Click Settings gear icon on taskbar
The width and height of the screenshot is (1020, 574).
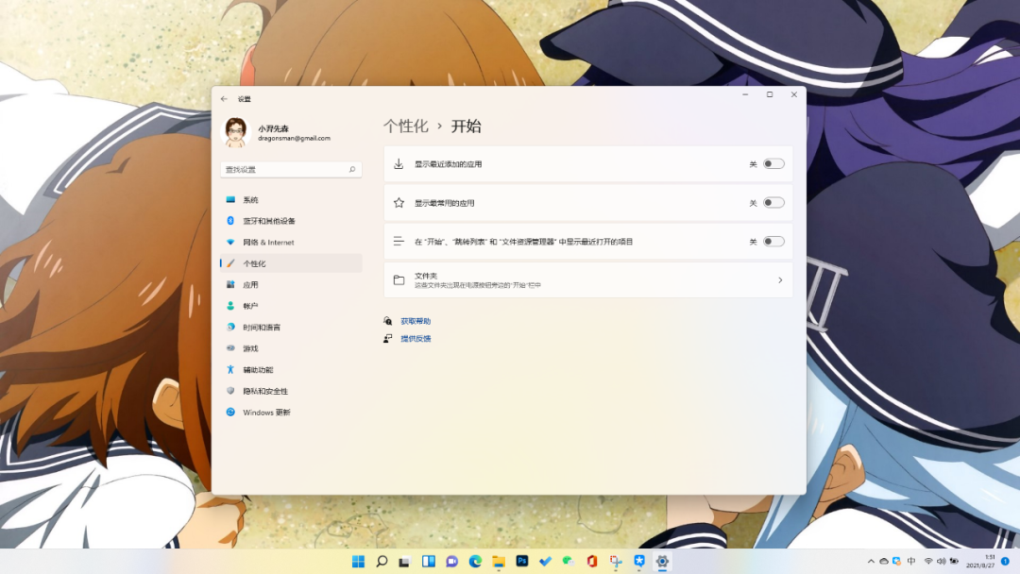[662, 561]
